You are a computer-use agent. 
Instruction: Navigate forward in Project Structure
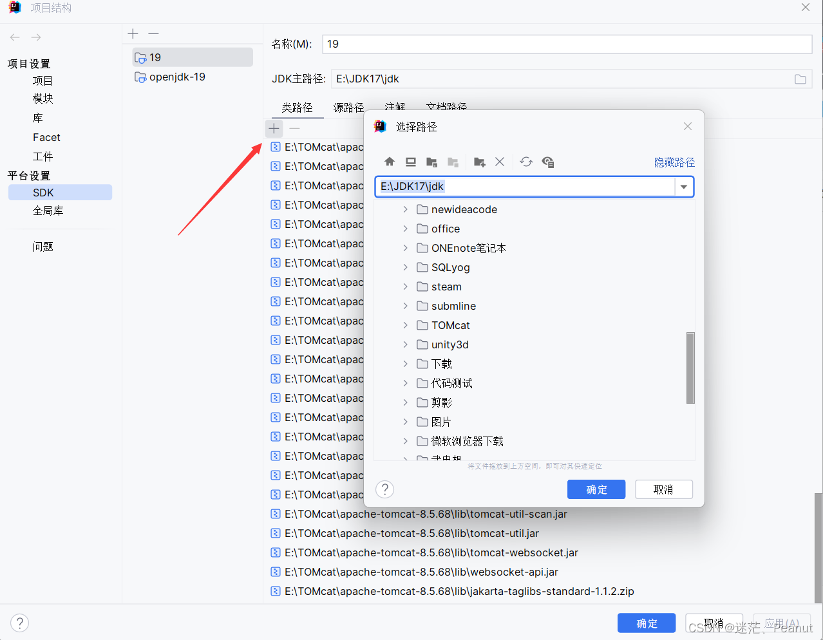click(x=36, y=37)
